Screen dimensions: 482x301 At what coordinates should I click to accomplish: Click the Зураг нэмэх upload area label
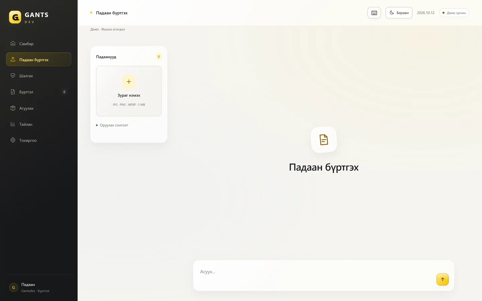[129, 95]
